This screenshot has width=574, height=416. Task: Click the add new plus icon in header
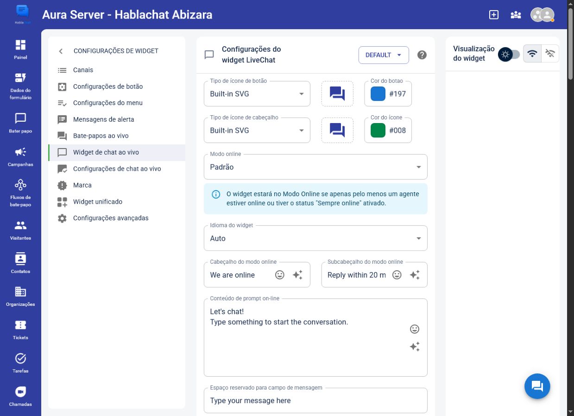(494, 15)
